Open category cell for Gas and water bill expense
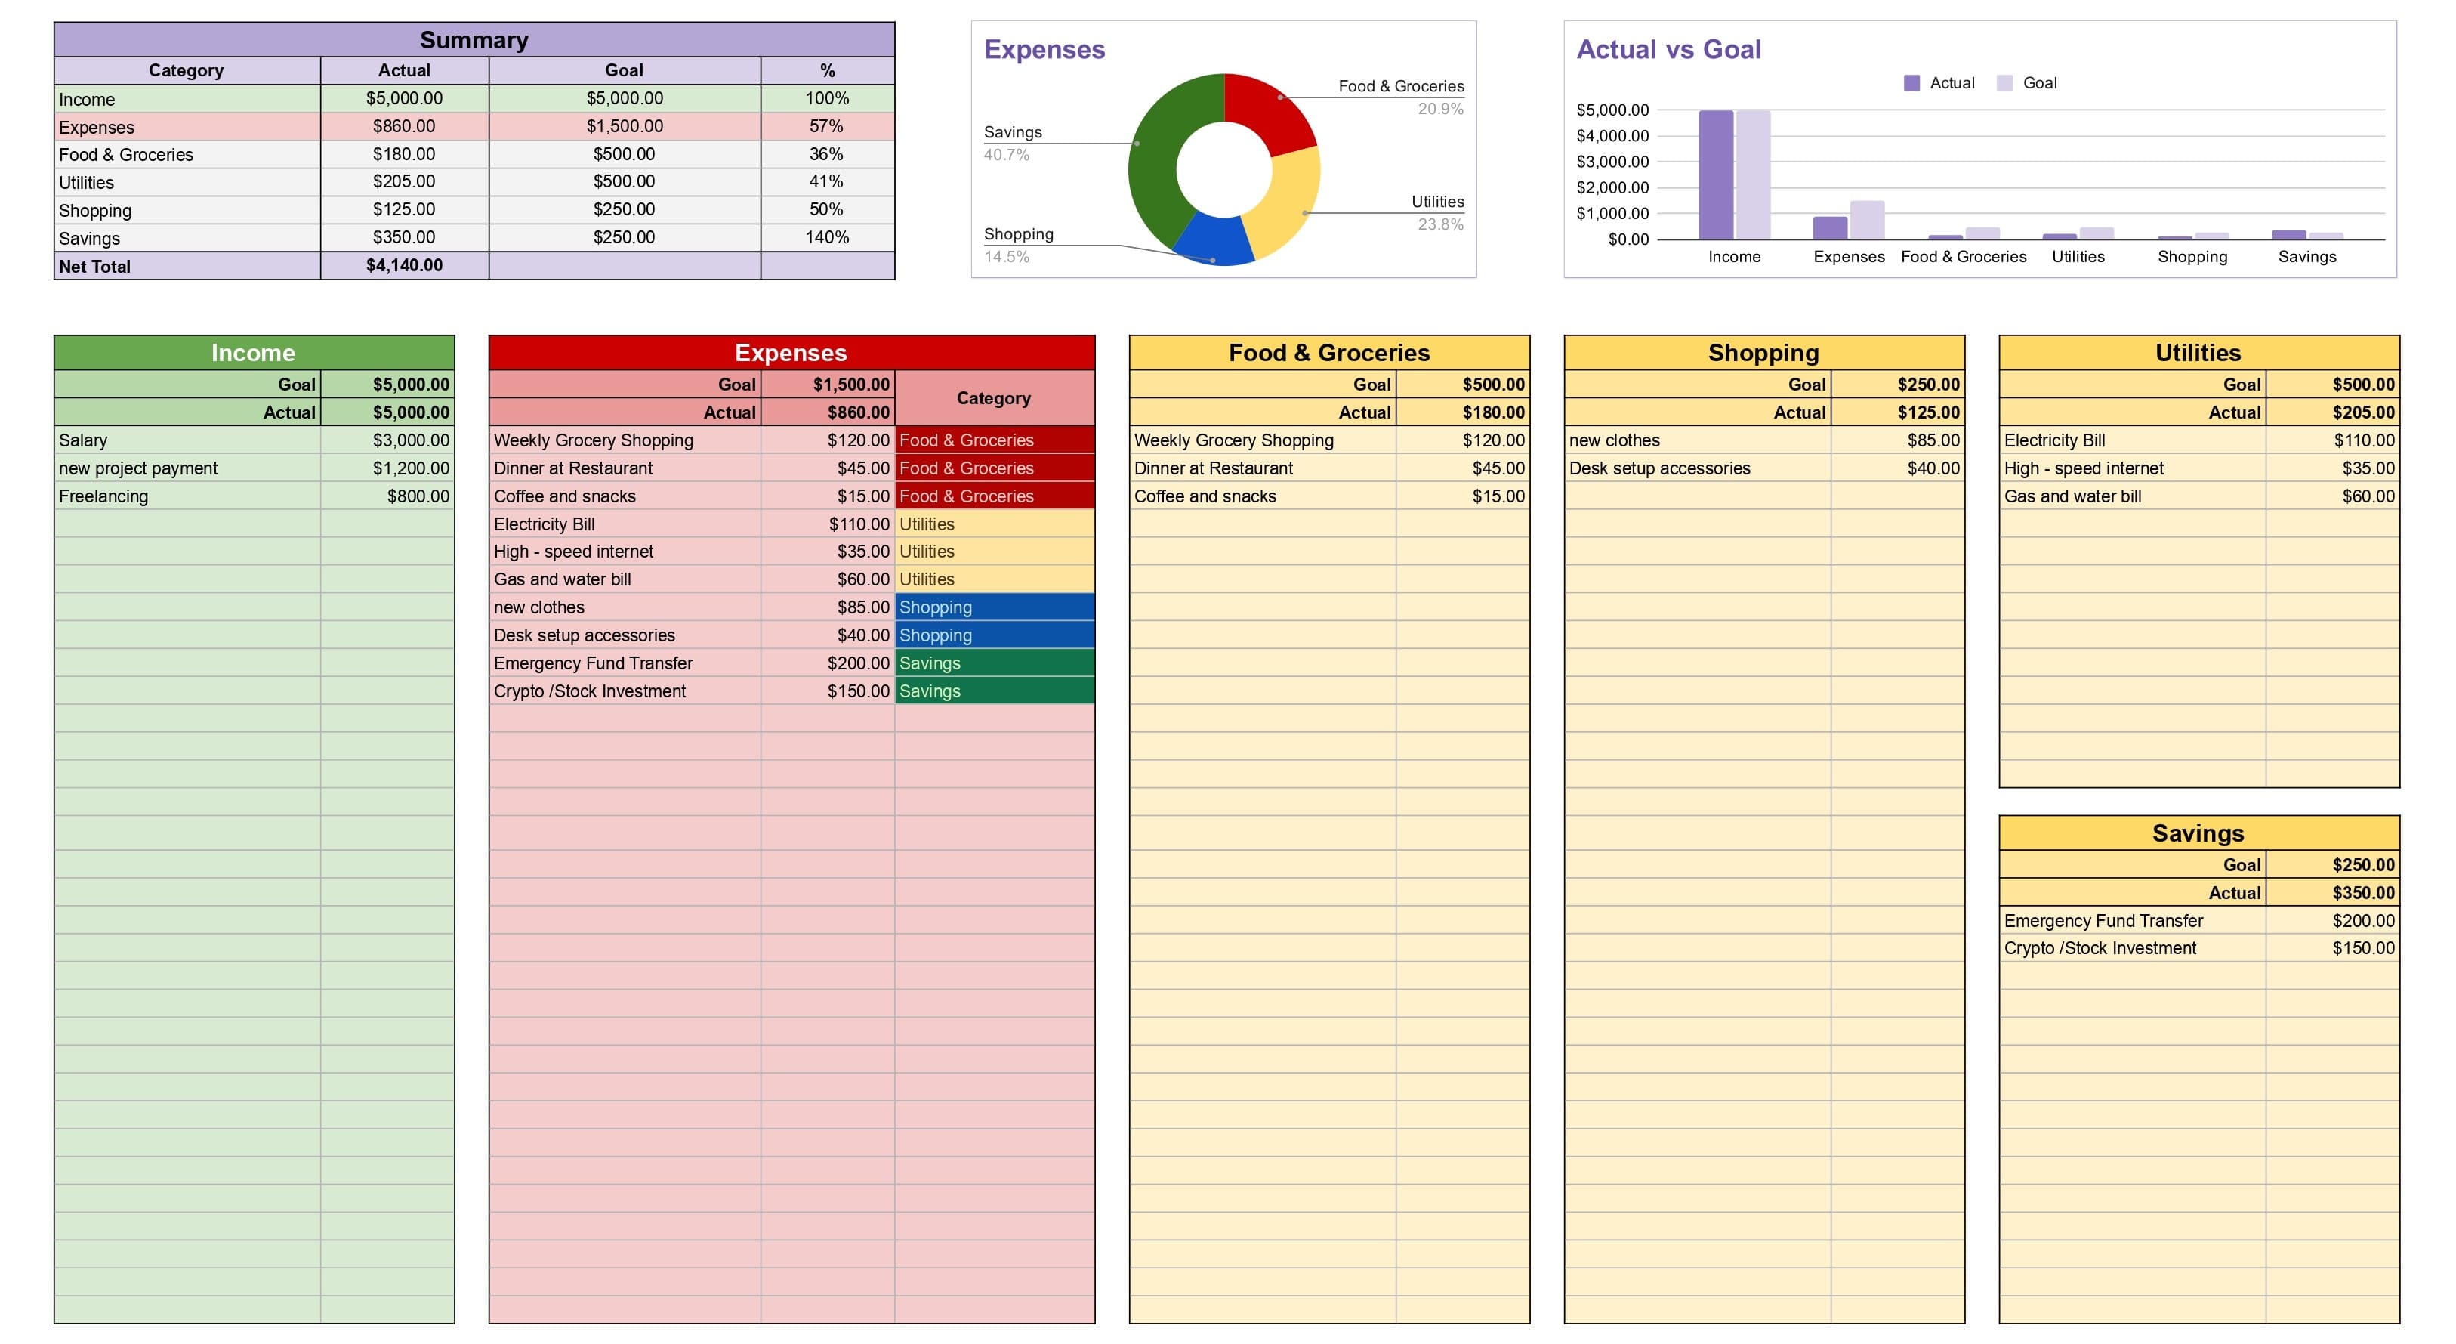 995,579
